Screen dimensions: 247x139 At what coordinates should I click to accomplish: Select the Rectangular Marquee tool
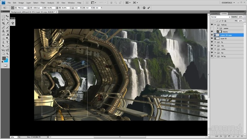click(3, 16)
